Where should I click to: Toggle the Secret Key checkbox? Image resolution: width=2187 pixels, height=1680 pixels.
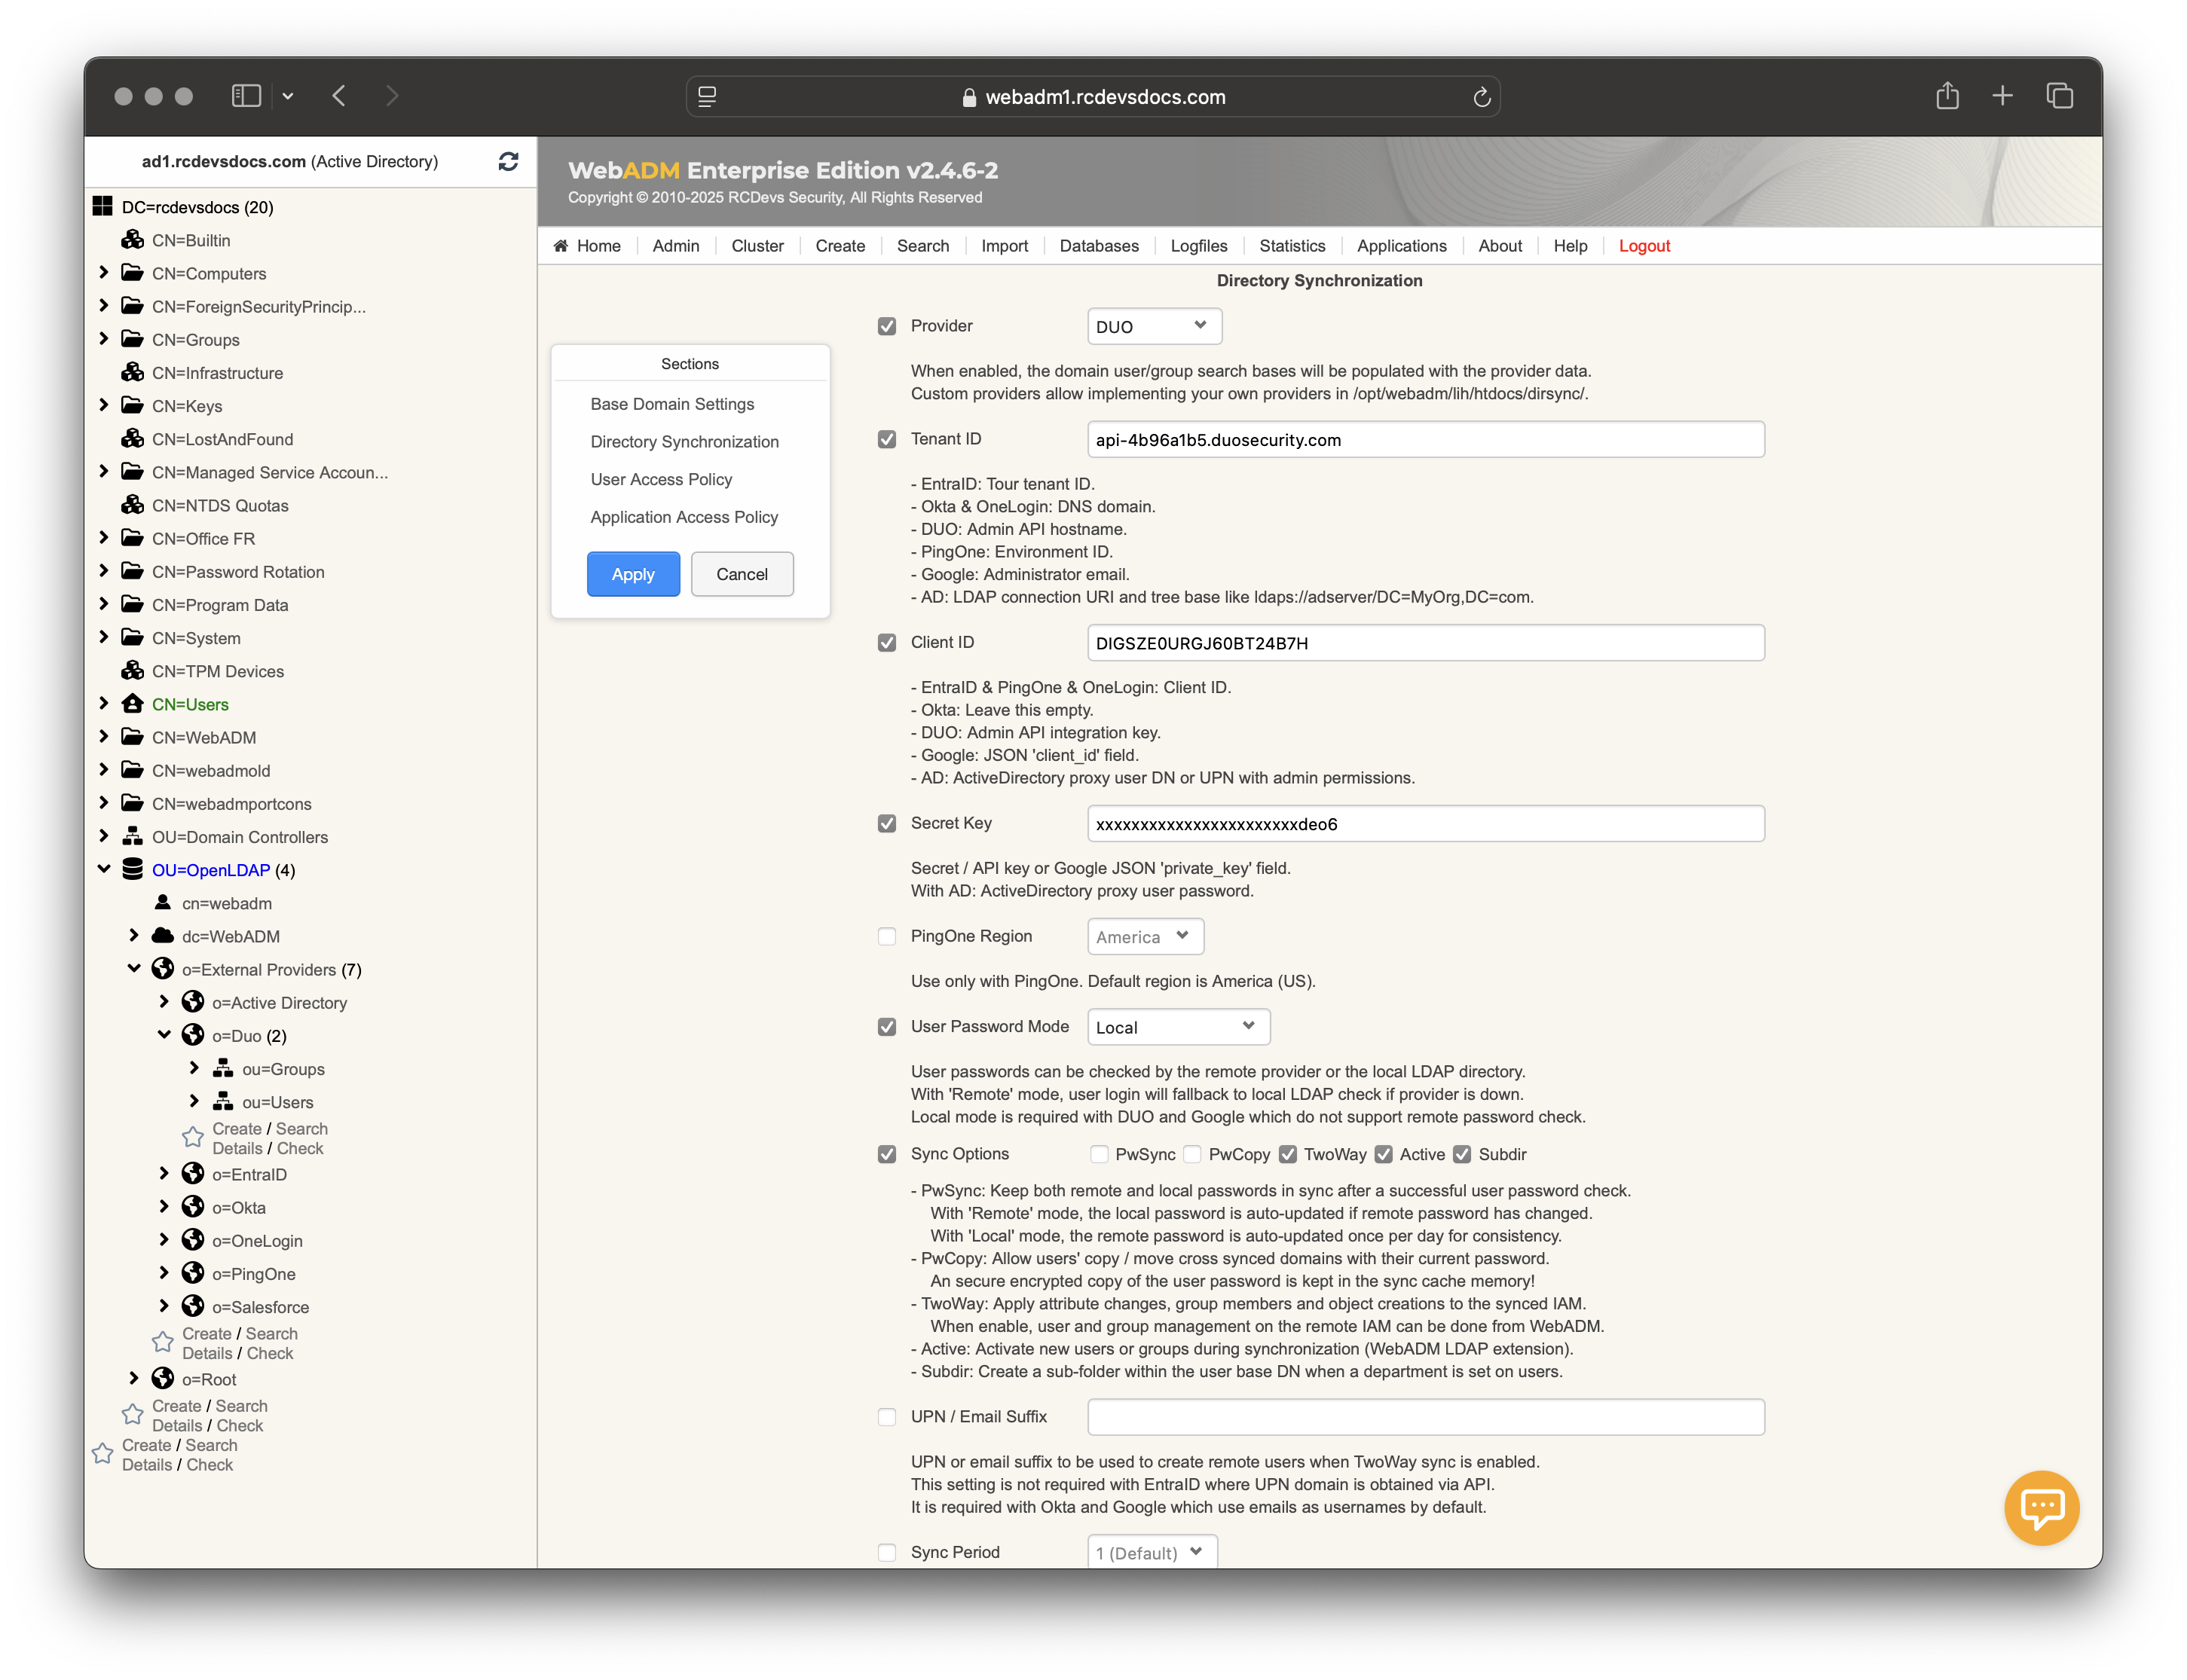click(x=886, y=823)
